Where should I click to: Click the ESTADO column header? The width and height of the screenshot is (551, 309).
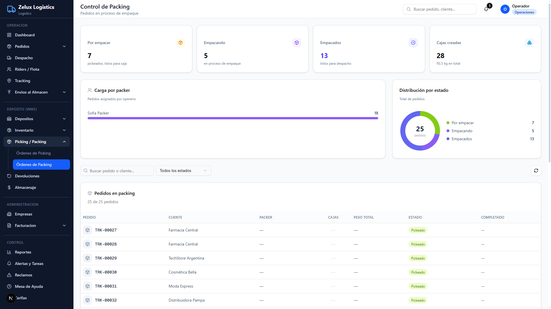(x=415, y=217)
